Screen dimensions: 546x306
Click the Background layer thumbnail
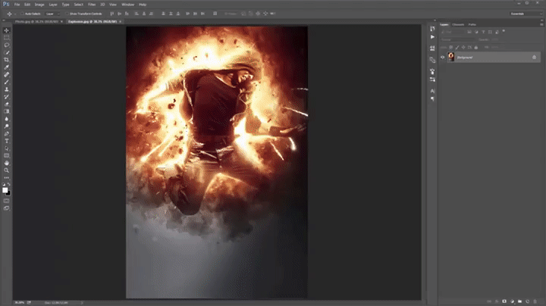coord(450,58)
